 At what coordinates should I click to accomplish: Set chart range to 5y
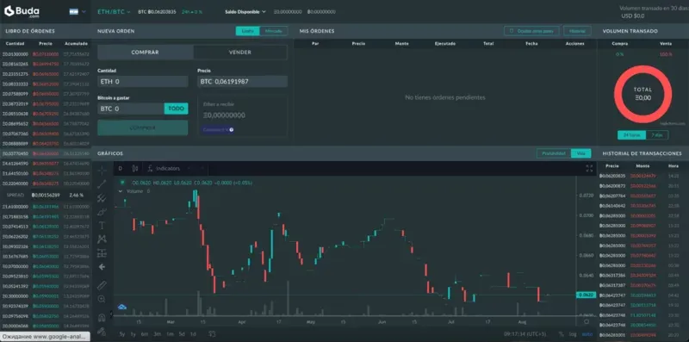pyautogui.click(x=122, y=334)
